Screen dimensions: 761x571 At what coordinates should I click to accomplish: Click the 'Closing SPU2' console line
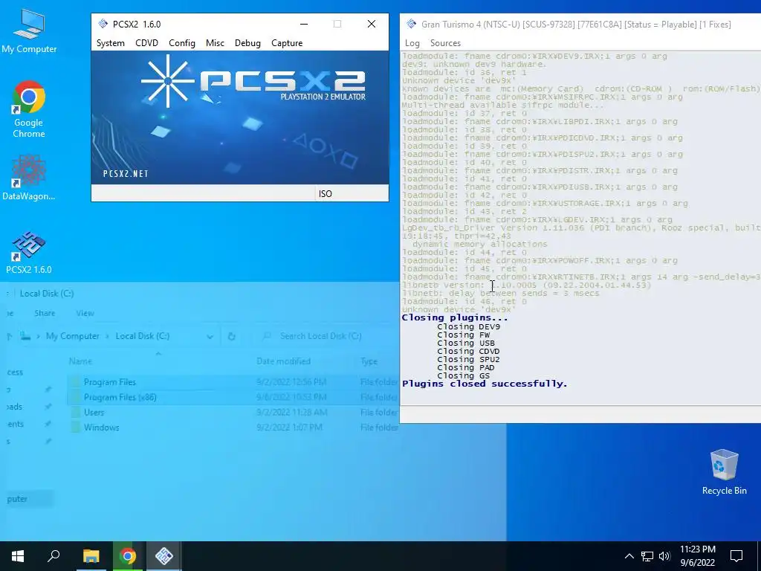click(x=468, y=359)
